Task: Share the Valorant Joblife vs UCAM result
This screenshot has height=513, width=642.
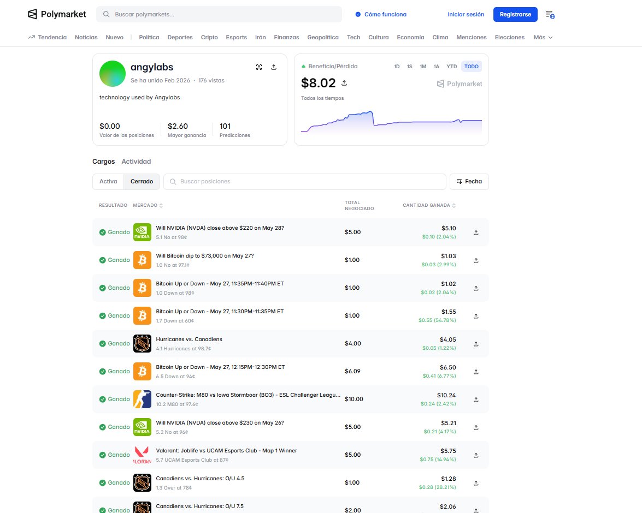Action: [476, 455]
